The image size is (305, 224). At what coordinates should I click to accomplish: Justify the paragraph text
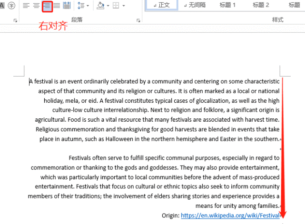click(57, 5)
